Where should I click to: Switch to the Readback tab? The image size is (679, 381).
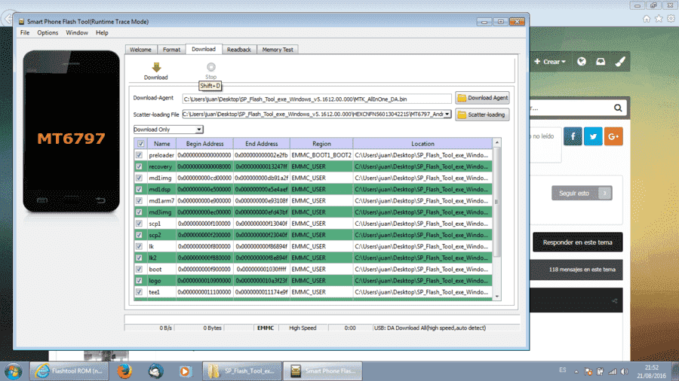tap(239, 50)
